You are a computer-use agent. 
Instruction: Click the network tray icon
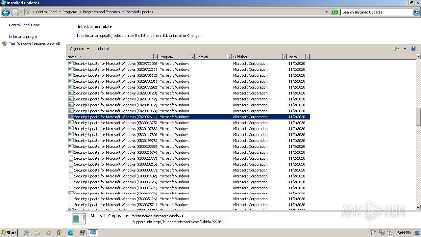(382, 233)
